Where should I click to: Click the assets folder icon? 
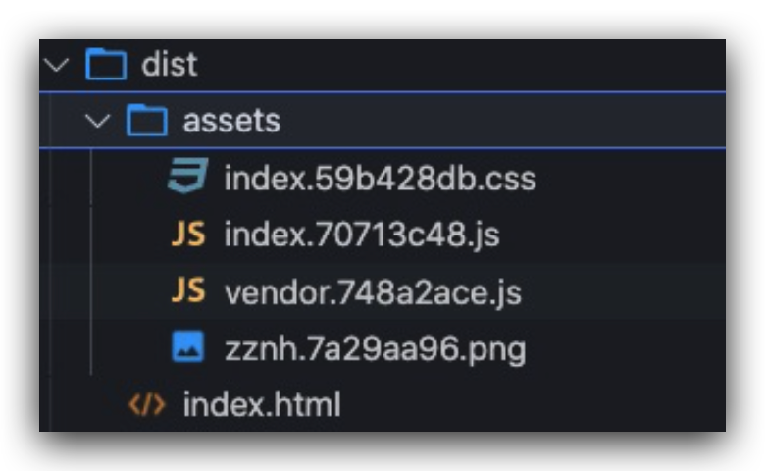tap(148, 121)
